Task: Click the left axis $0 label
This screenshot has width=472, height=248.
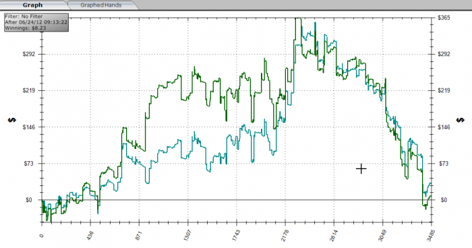Action: tap(29, 200)
